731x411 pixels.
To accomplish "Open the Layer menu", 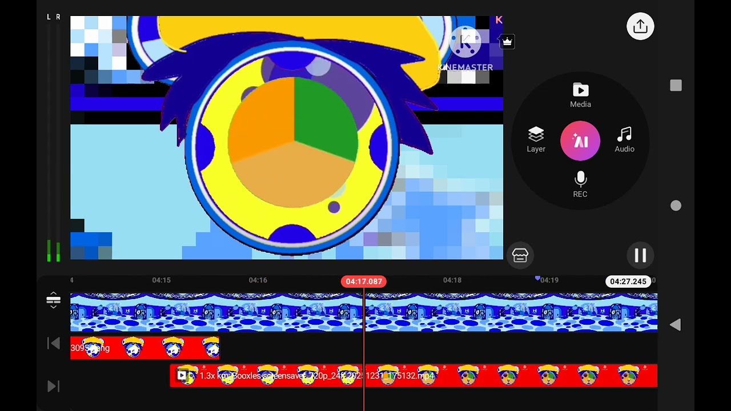I will click(x=536, y=140).
